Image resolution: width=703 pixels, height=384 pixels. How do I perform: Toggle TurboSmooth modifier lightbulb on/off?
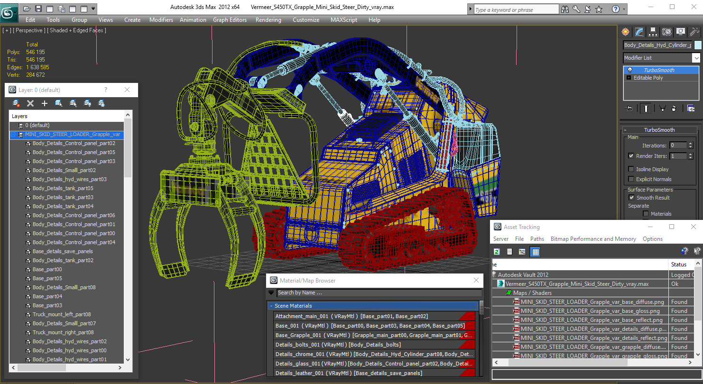pos(630,70)
